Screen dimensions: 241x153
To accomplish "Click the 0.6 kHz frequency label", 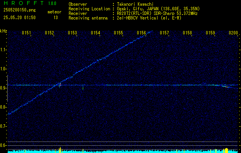I will pos(3,145).
